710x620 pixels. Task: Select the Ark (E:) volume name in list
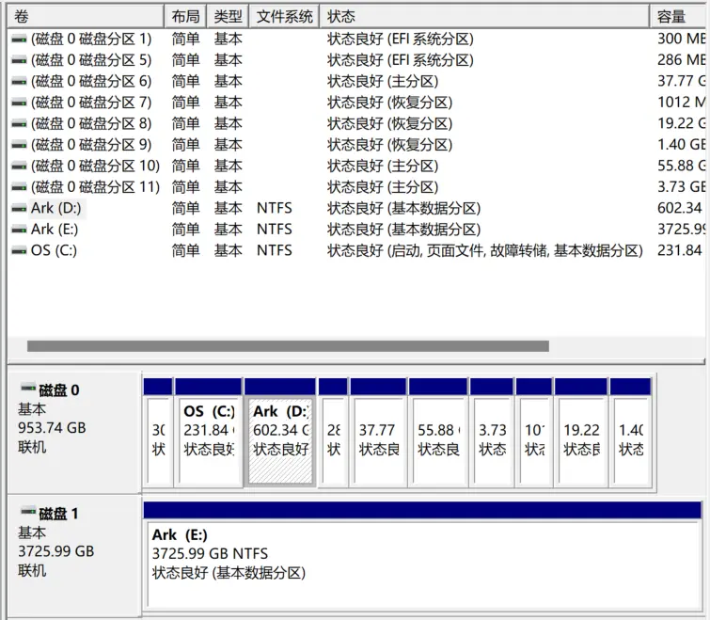coord(55,230)
